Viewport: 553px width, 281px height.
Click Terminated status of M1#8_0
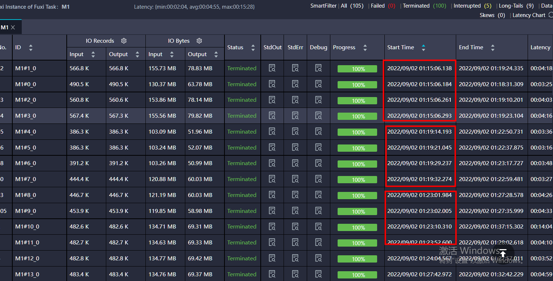click(242, 195)
